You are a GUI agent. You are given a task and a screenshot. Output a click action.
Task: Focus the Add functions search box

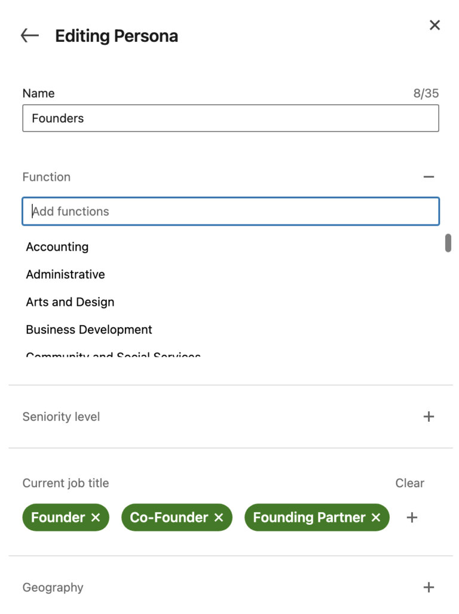coord(229,211)
